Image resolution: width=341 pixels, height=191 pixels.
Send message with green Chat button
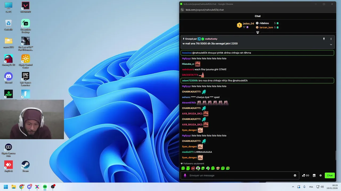pyautogui.click(x=330, y=175)
